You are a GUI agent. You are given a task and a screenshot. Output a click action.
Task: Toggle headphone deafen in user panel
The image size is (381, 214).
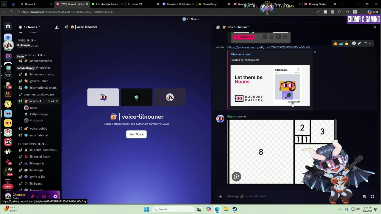(x=44, y=196)
